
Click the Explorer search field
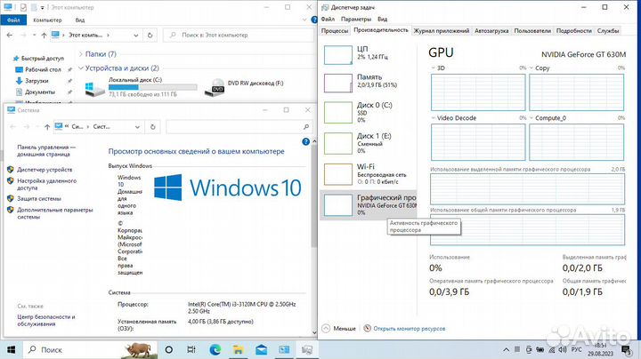(240, 35)
